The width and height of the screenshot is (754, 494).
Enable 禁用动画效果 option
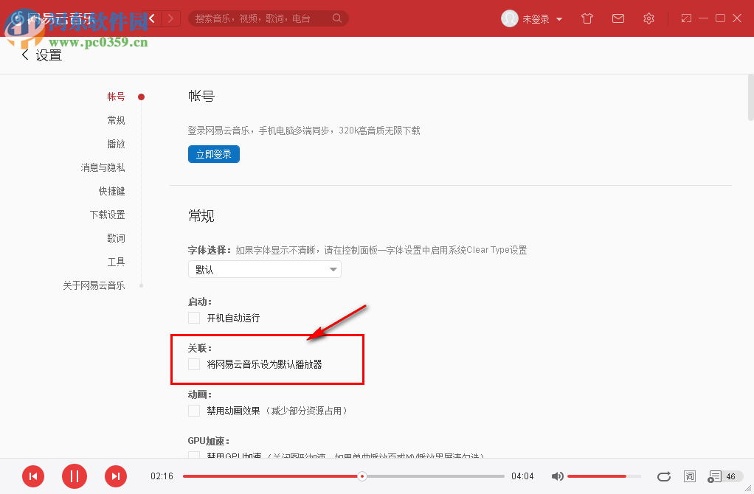click(193, 411)
